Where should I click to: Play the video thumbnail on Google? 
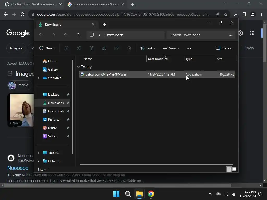(21, 110)
